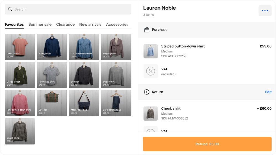Select the Navy jacket product tile

pos(52,47)
